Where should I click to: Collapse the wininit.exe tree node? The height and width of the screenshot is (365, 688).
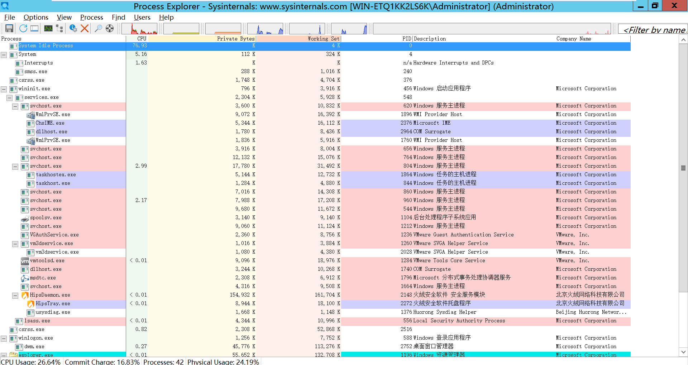click(4, 89)
